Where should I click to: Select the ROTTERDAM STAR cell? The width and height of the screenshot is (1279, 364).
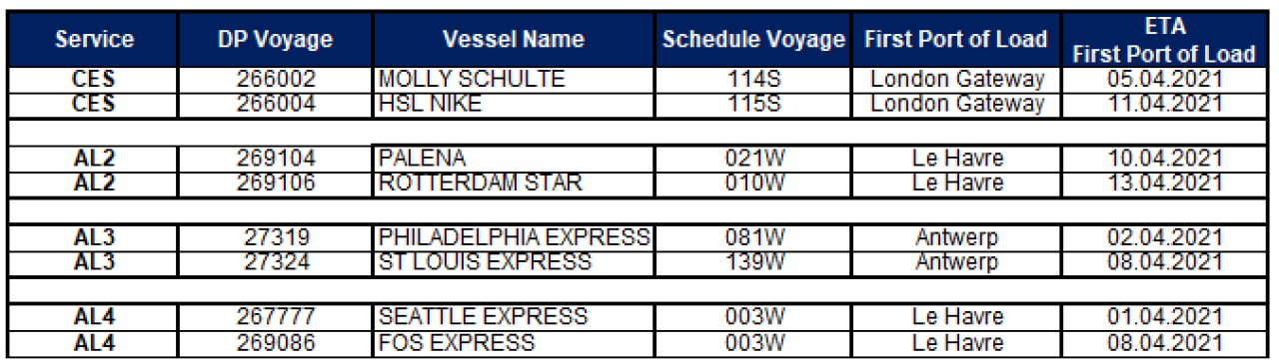point(515,183)
